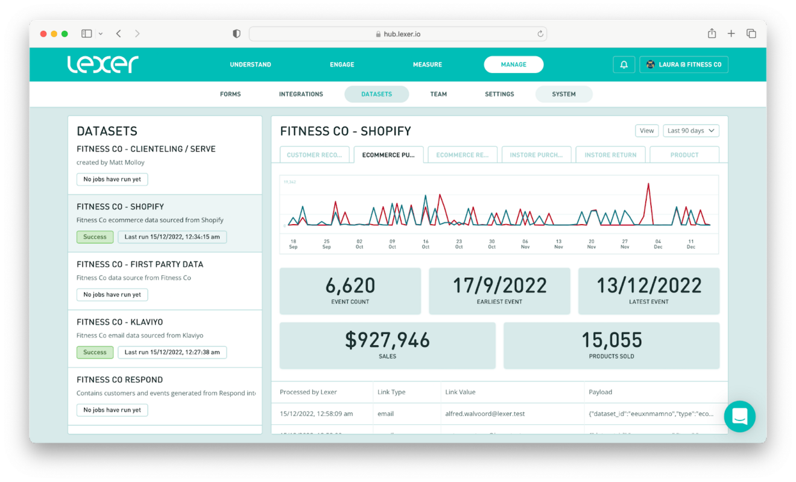Open the notification bell

[624, 64]
